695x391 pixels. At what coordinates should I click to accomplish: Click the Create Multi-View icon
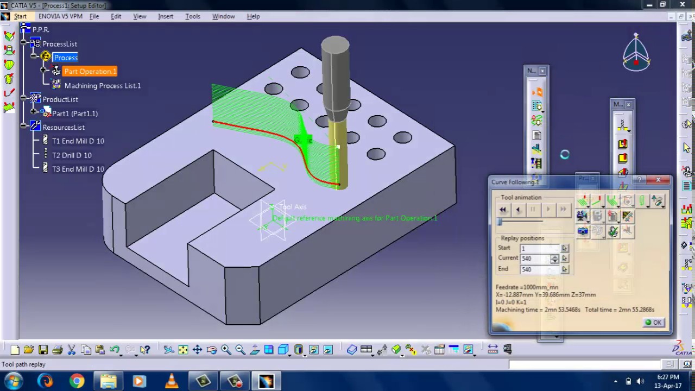pos(269,350)
